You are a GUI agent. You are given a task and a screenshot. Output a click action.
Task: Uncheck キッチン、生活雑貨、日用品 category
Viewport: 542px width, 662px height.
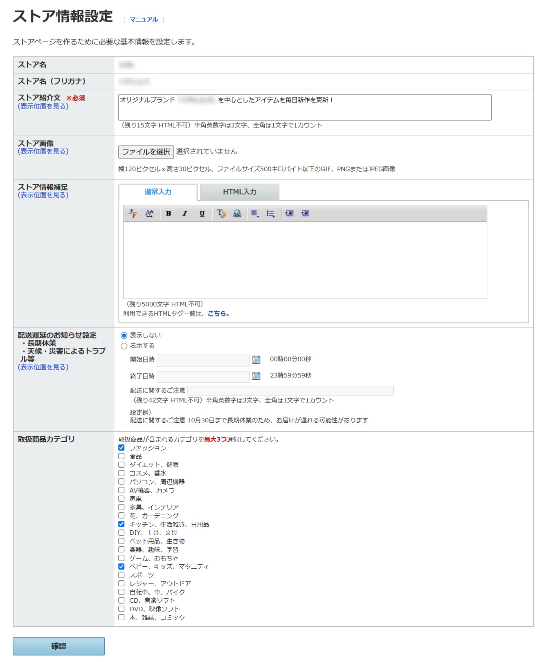click(121, 524)
